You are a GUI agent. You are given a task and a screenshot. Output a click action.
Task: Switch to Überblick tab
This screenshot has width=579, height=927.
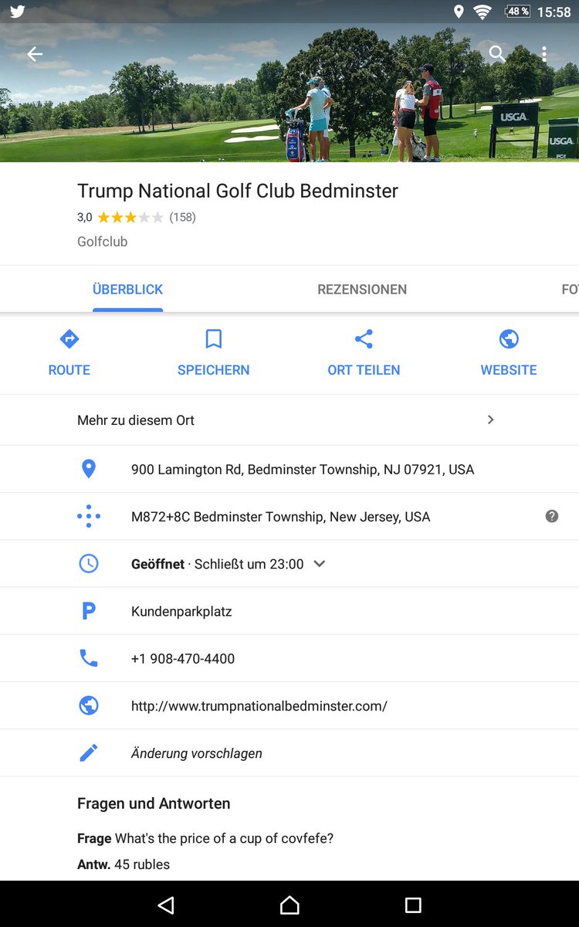click(127, 290)
